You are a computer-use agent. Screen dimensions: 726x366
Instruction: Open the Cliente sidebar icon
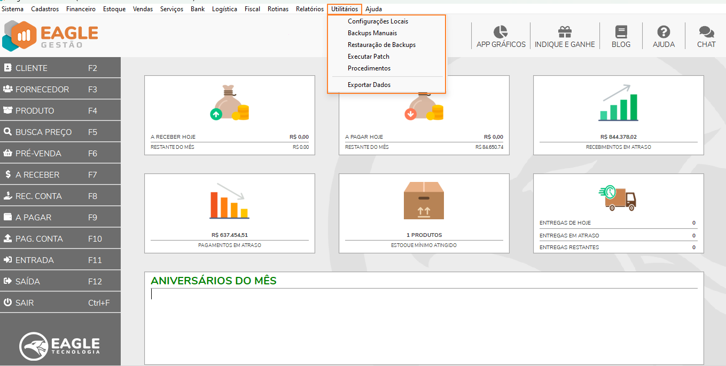coord(8,68)
